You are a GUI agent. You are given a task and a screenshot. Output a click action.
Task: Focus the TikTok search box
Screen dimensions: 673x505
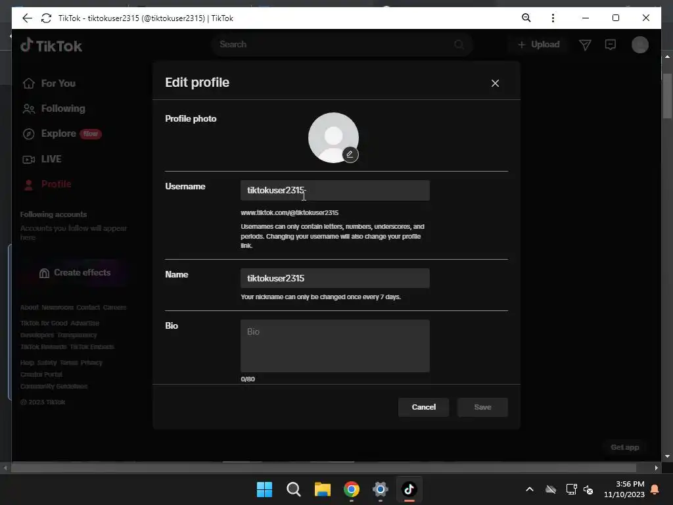[335, 44]
